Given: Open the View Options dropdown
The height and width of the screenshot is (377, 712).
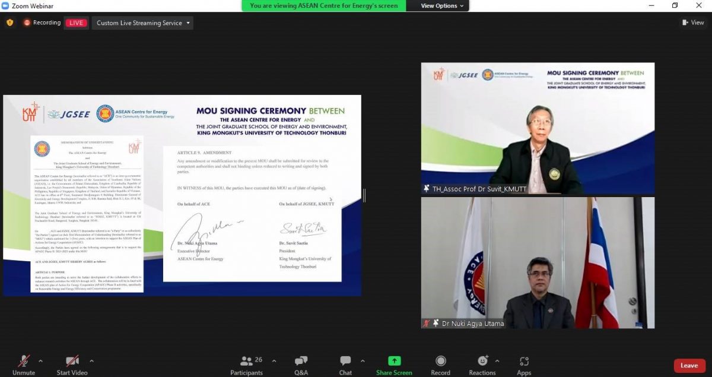Looking at the screenshot, I should click(443, 6).
